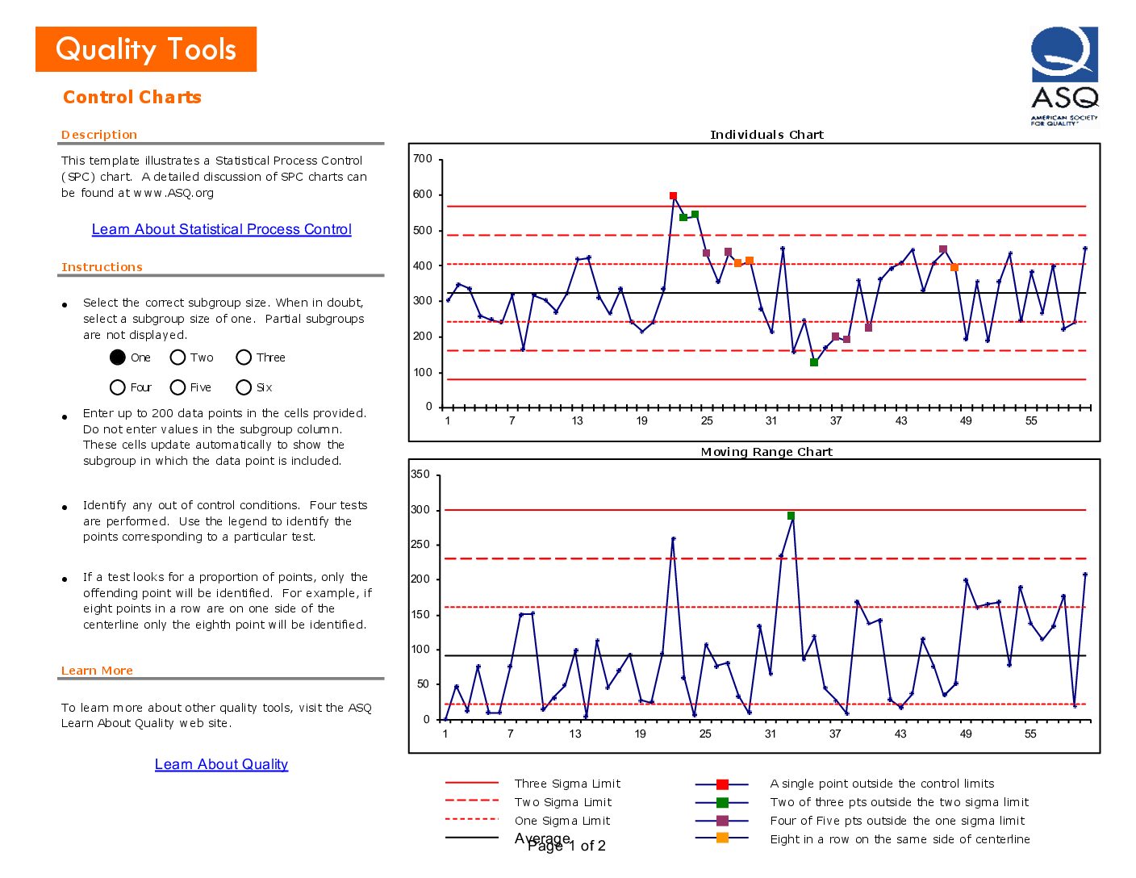
Task: Click the ASQ logo
Action: (x=1064, y=77)
